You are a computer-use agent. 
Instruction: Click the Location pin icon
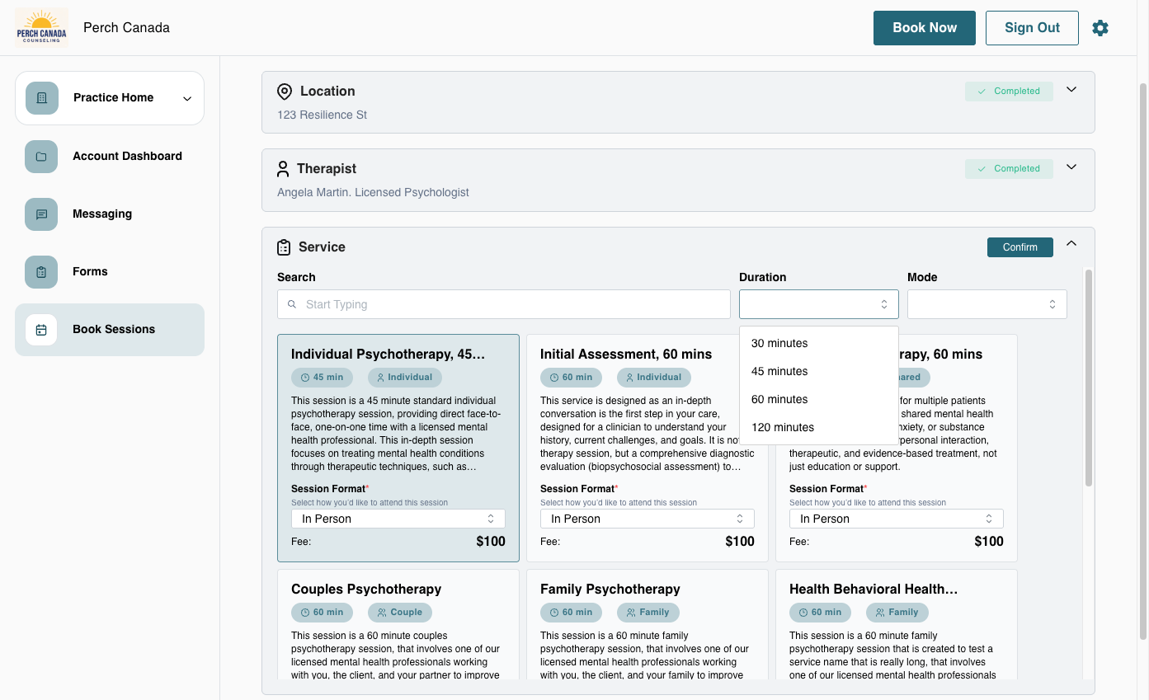click(285, 92)
